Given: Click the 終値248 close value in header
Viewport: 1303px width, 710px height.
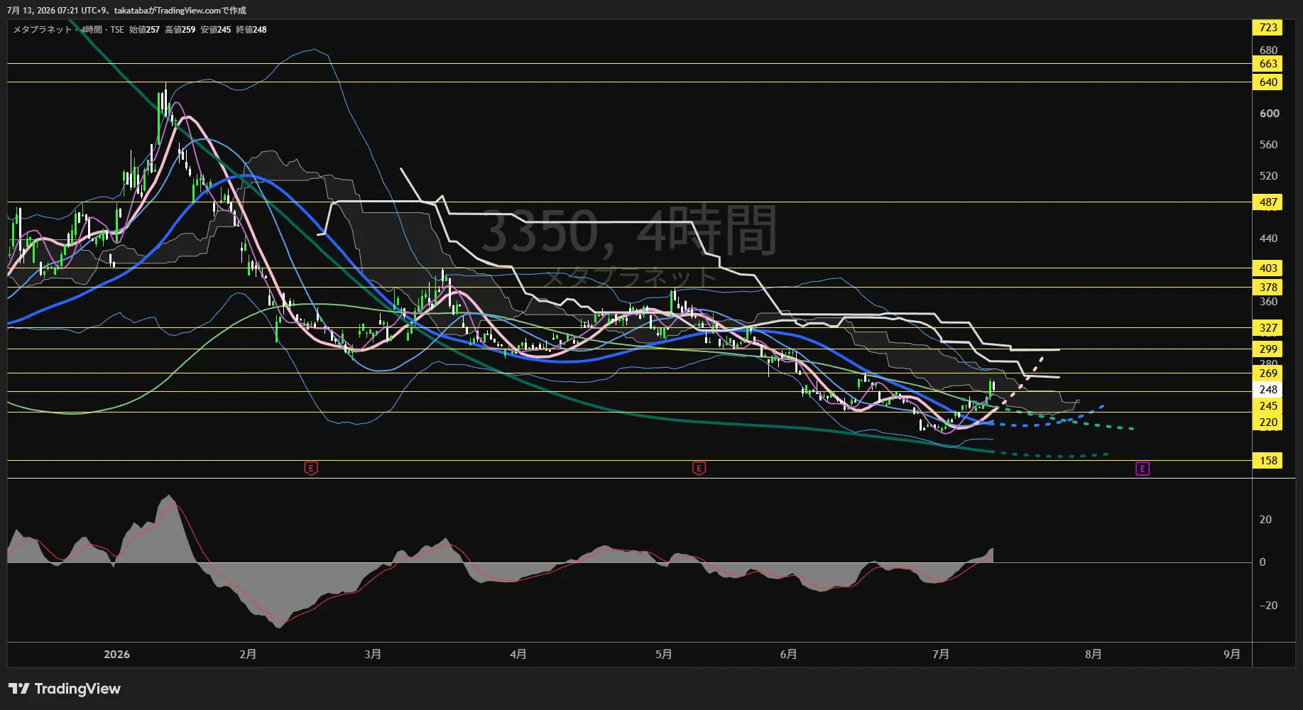Looking at the screenshot, I should tap(251, 30).
